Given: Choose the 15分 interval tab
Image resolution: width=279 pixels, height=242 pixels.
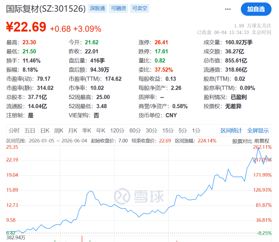Looking at the screenshot, I should coord(168,130).
